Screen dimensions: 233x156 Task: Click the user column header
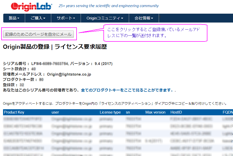tap(55, 112)
